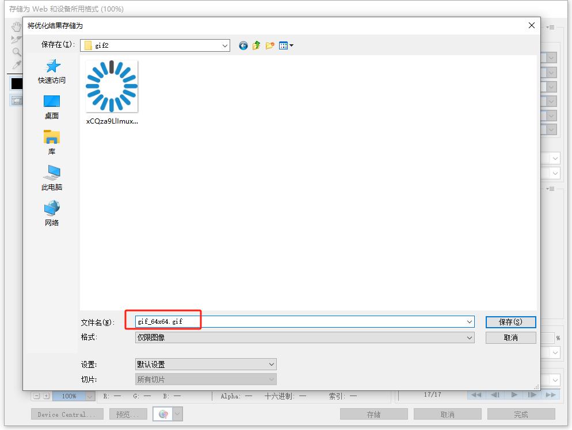Click the 保存(S) button
Viewport: 572px width, 430px height.
pyautogui.click(x=510, y=322)
